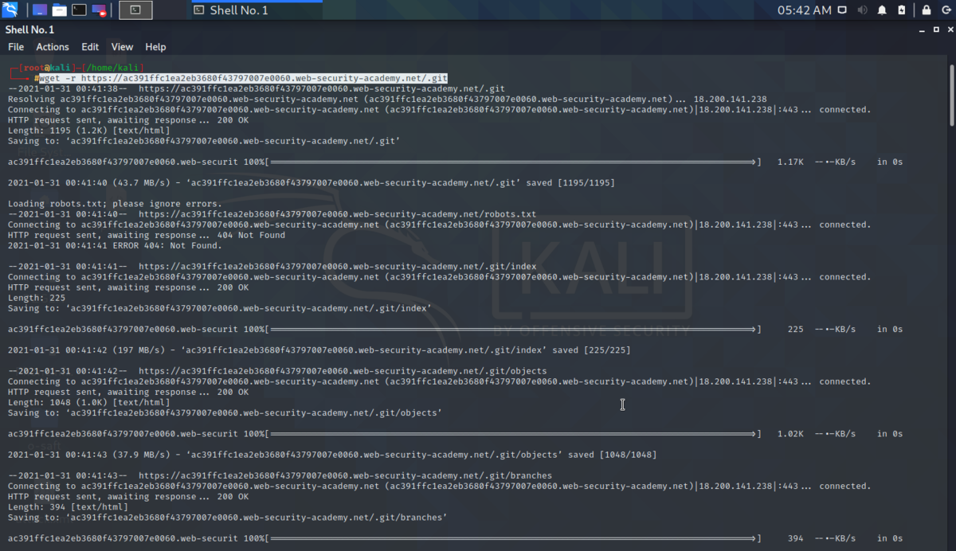Open the Kali dragon applications menu
This screenshot has width=956, height=551.
tap(10, 10)
